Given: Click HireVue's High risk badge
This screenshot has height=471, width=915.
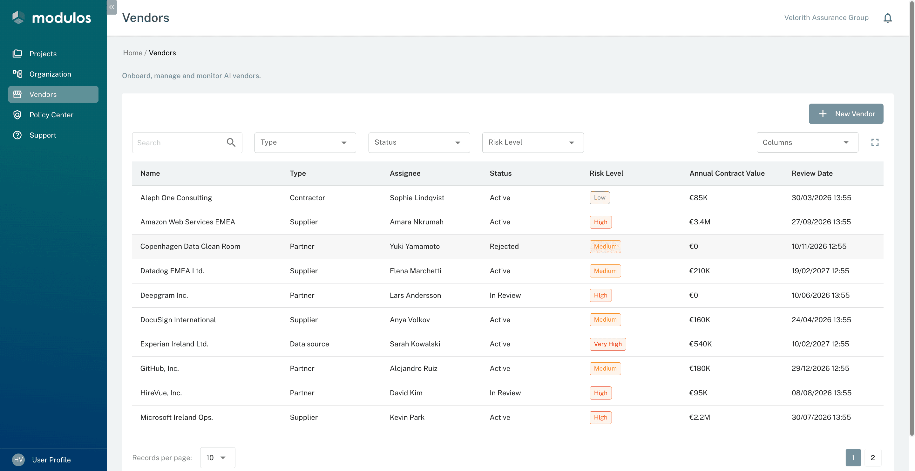Looking at the screenshot, I should coord(601,393).
